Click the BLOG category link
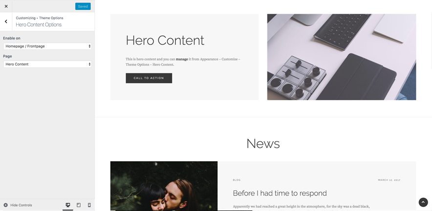The width and height of the screenshot is (432, 211). point(237,180)
